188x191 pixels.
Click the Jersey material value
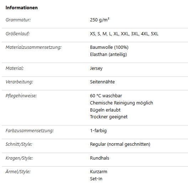(96, 68)
